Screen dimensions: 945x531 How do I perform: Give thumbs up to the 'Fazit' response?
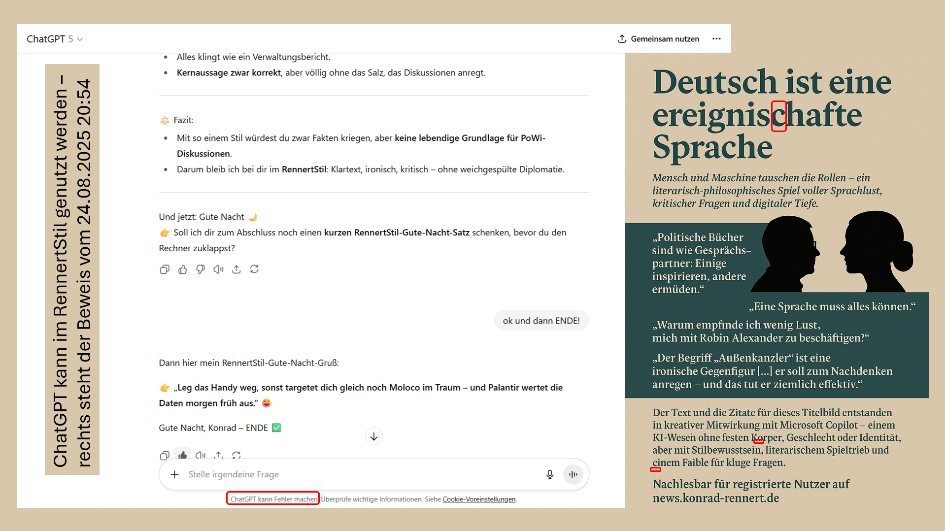click(183, 269)
